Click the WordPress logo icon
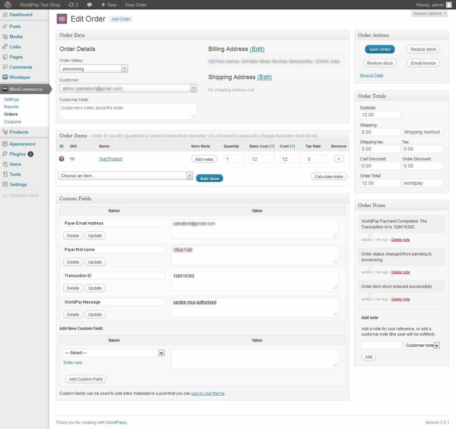This screenshot has width=456, height=429. [x=8, y=4]
